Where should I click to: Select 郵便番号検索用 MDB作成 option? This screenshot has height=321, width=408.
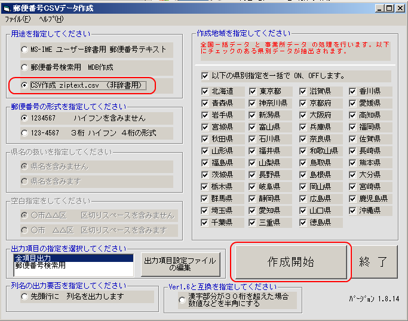(x=24, y=67)
